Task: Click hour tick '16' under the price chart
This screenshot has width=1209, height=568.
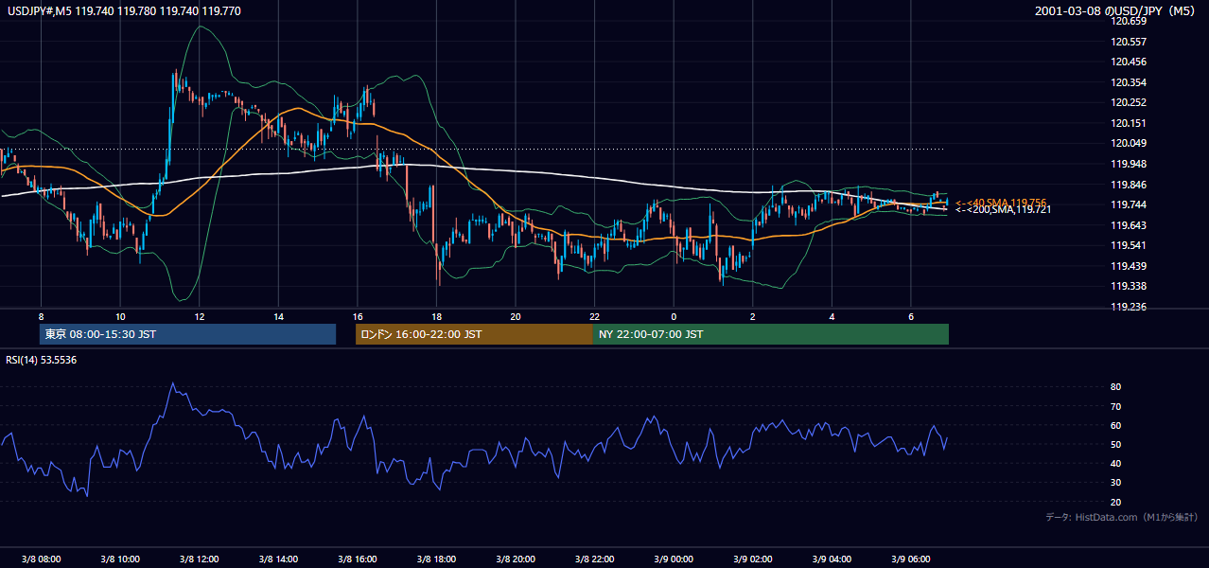Action: (x=358, y=316)
